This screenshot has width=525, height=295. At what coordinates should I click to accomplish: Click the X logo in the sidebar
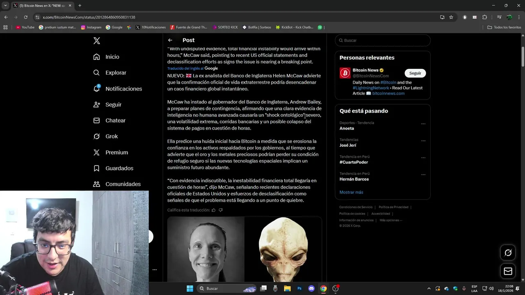tap(97, 41)
